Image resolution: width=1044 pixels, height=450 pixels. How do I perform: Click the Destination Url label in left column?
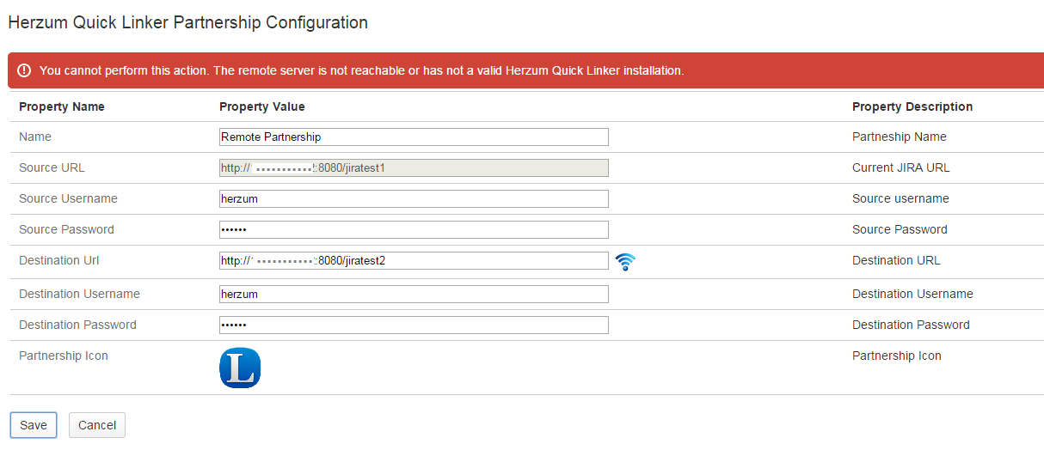[x=60, y=260]
